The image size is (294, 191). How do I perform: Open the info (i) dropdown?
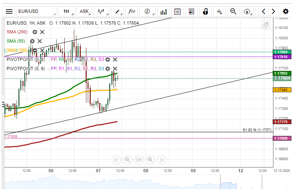[x=147, y=11]
